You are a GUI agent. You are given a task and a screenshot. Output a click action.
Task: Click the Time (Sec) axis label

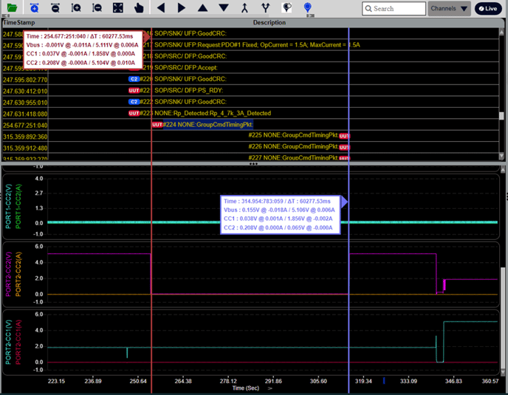[246, 388]
